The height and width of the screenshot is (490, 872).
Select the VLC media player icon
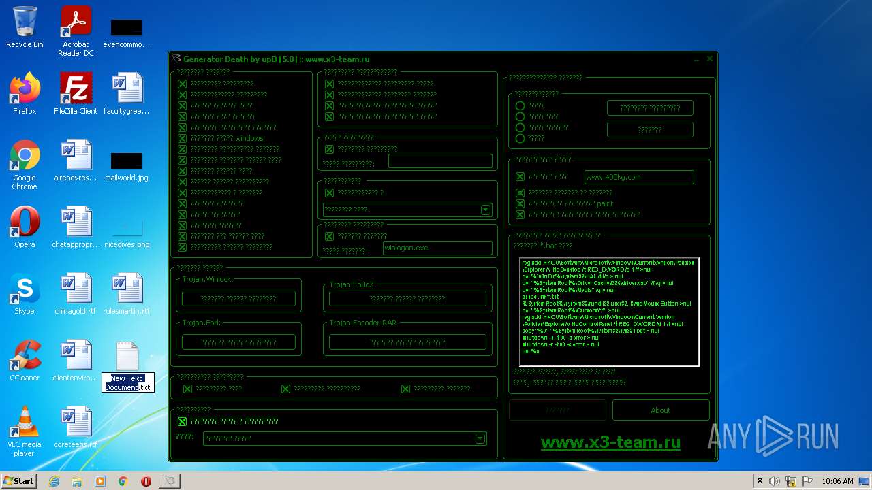point(25,431)
